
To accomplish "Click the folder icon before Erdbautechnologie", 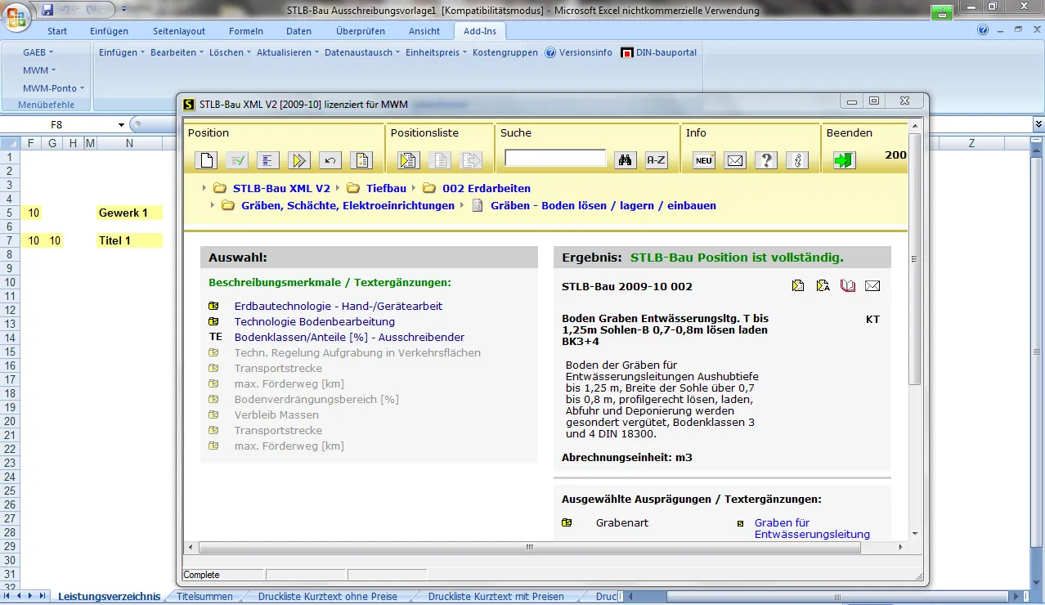I will click(x=213, y=307).
